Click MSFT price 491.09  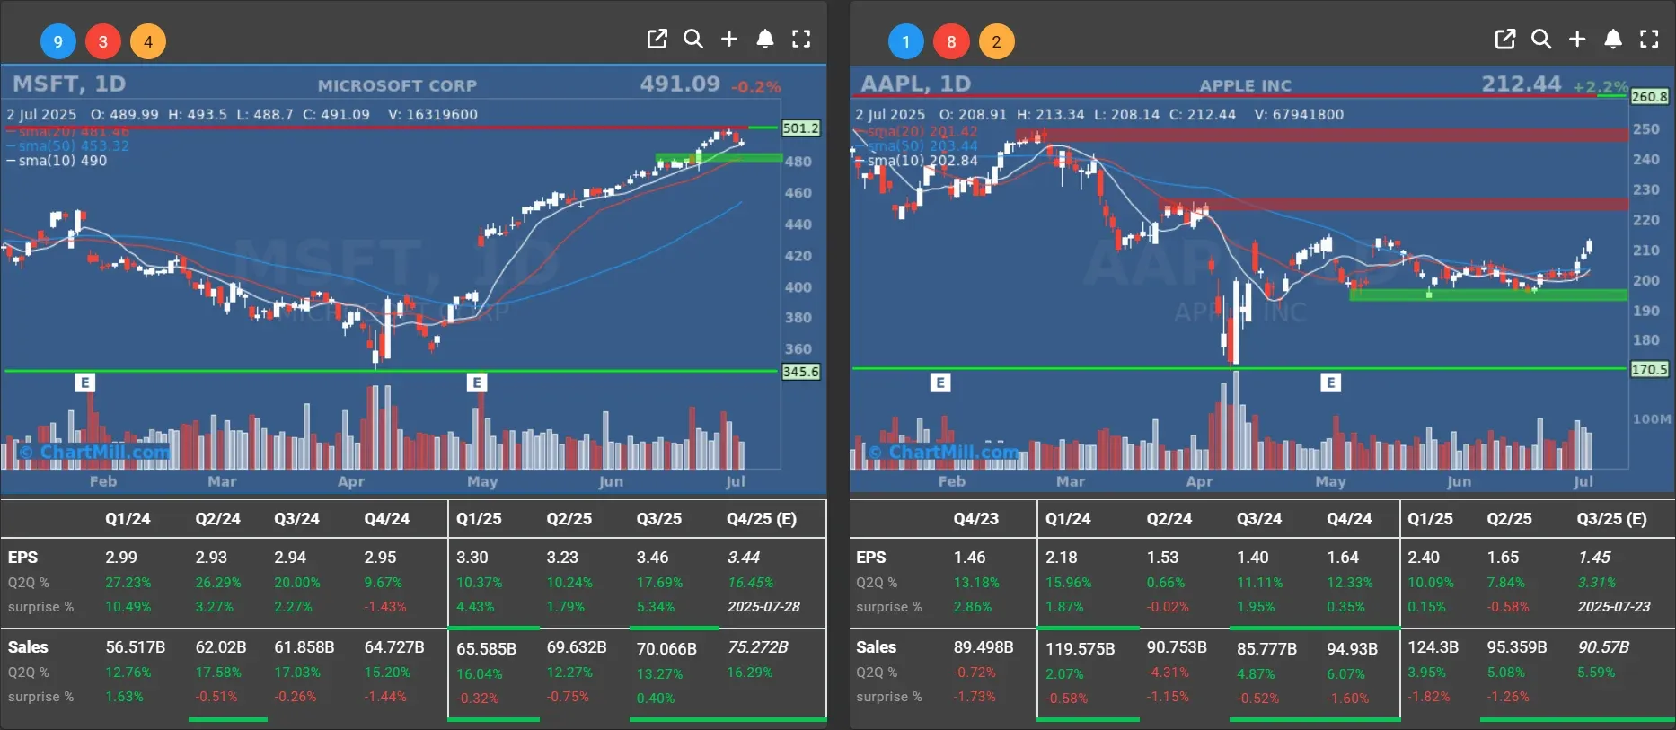680,84
